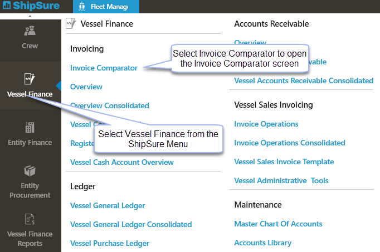The height and width of the screenshot is (252, 380).
Task: Click the ShipSure logo
Action: 31,7
